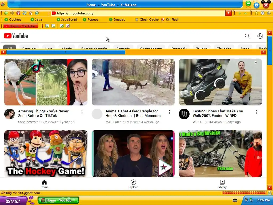This screenshot has height=205, width=273.
Task: Open options menu for the Animals video
Action: (x=169, y=112)
